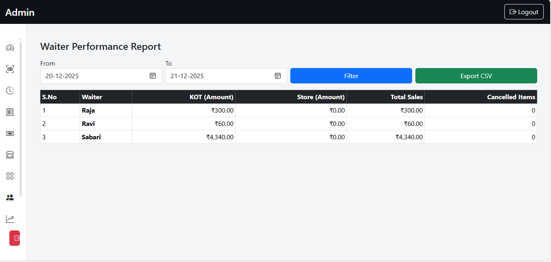Open the store shop icon

click(10, 155)
